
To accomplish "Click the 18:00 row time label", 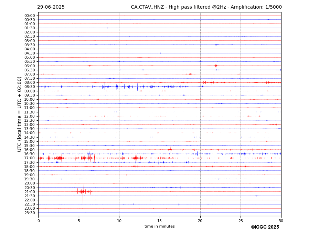I will coord(30,167).
